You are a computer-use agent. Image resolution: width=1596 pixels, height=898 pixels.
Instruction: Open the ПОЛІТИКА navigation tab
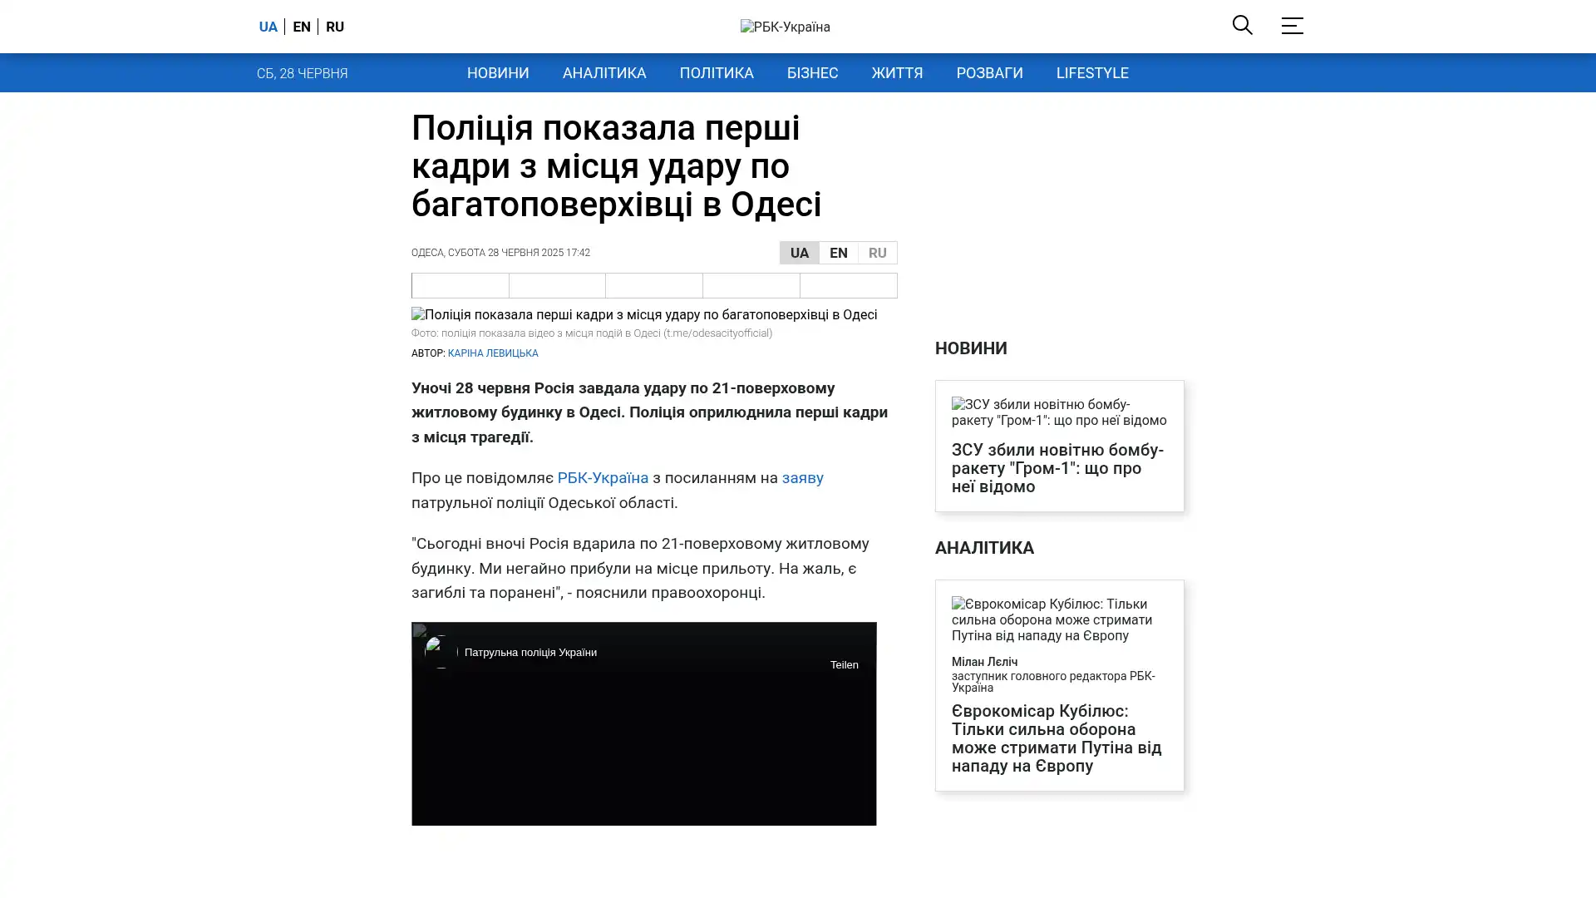(716, 73)
